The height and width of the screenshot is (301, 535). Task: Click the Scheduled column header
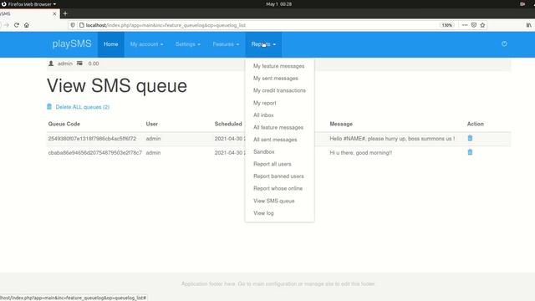point(228,124)
